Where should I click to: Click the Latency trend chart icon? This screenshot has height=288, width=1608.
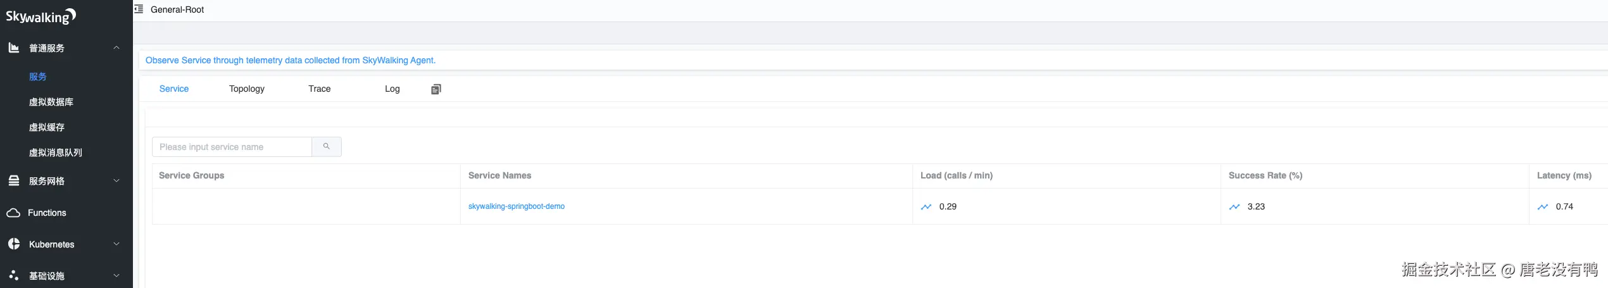(x=1543, y=207)
